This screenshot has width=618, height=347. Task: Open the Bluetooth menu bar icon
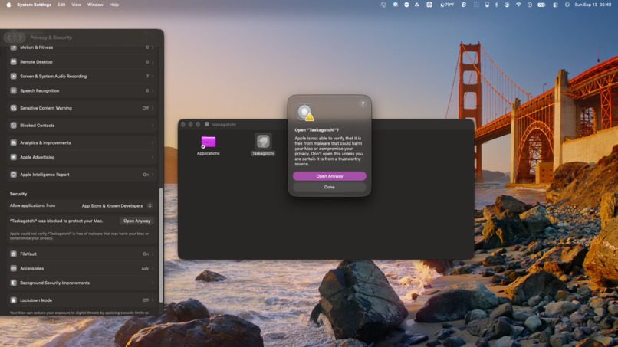(496, 5)
